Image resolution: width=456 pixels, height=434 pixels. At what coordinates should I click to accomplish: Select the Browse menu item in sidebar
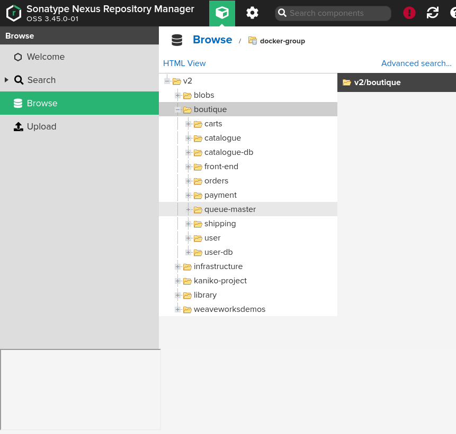click(79, 103)
